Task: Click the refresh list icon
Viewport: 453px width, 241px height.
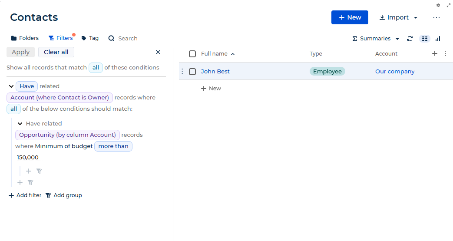Action: 410,39
